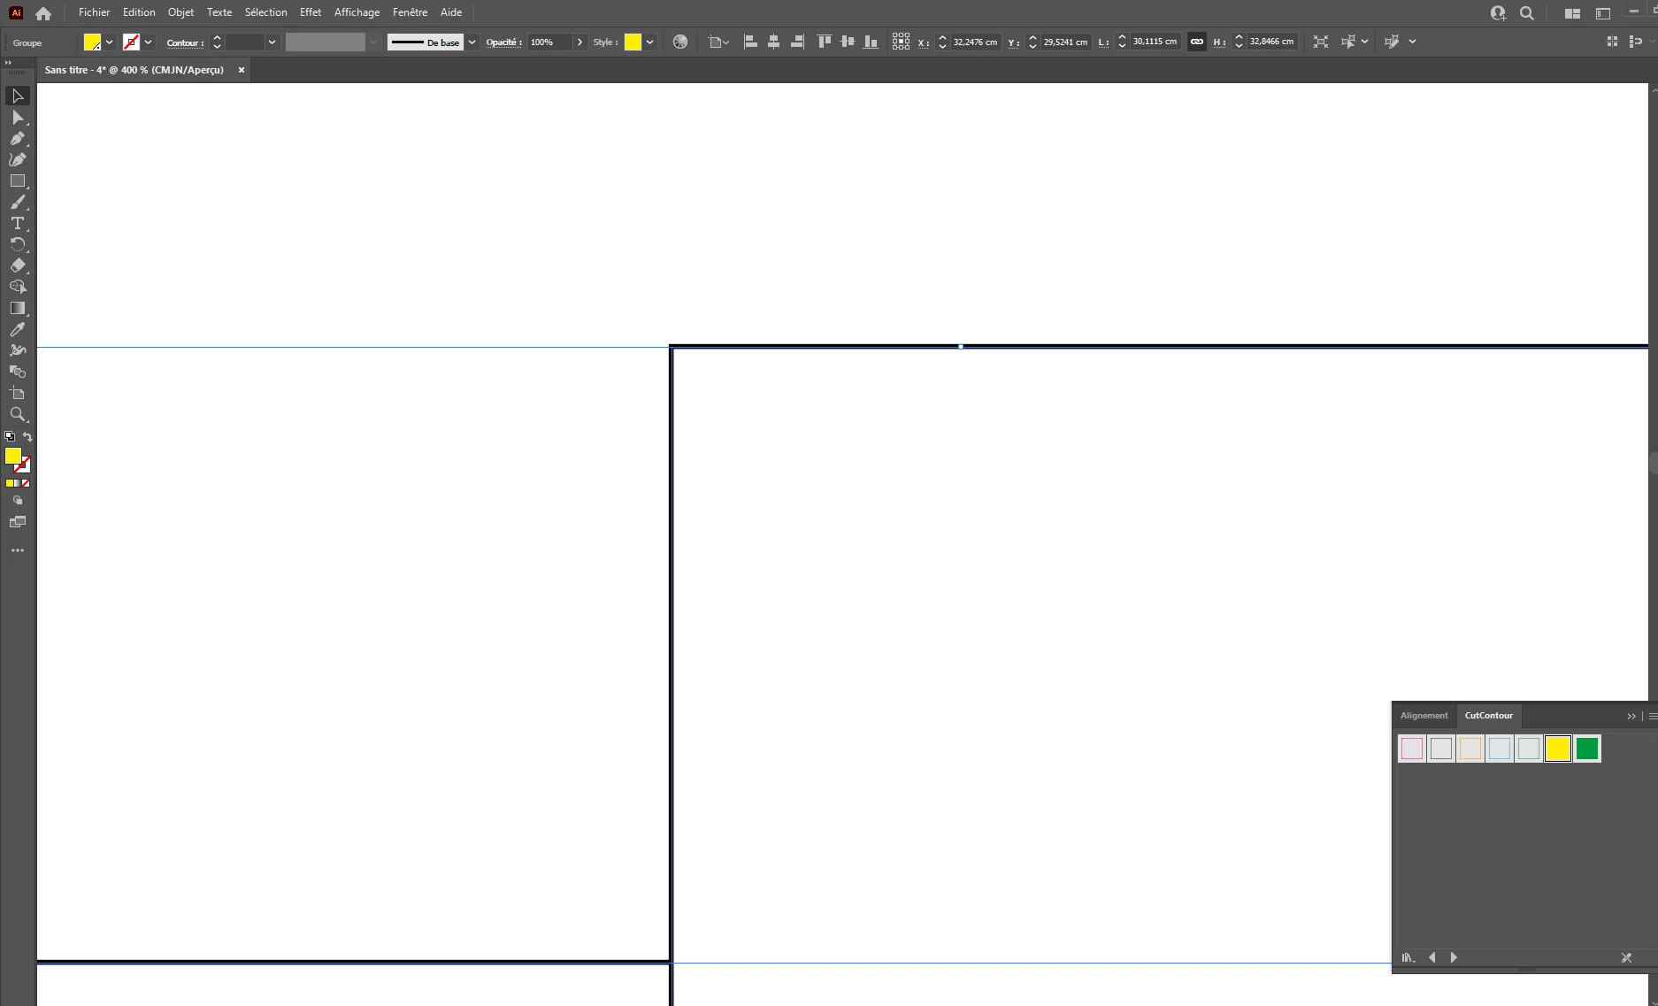Open the workspace switcher icon
The image size is (1658, 1006).
pyautogui.click(x=1603, y=13)
